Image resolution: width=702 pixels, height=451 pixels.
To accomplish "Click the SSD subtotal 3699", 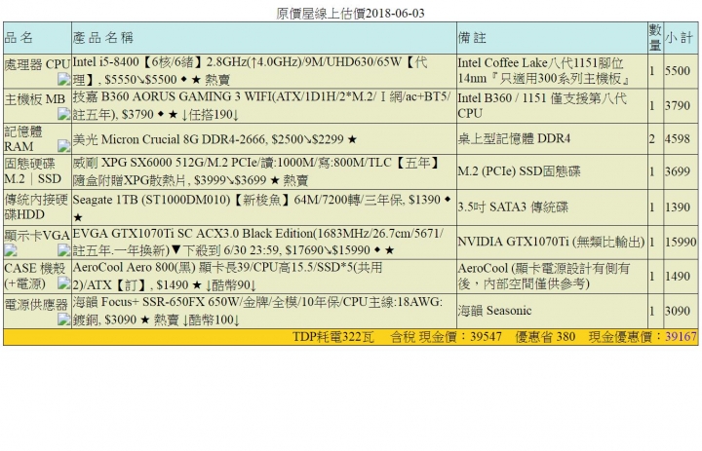I will click(678, 171).
